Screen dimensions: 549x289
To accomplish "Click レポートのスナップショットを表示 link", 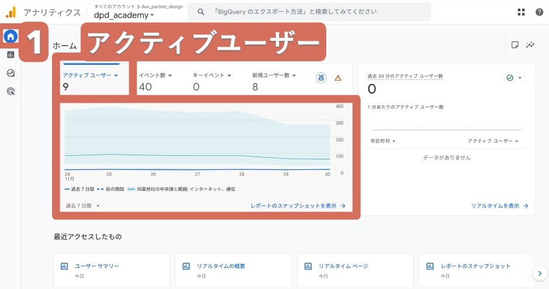I will coord(298,206).
